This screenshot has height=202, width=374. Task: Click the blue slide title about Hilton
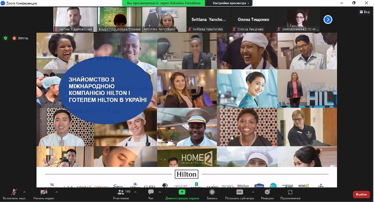108,89
